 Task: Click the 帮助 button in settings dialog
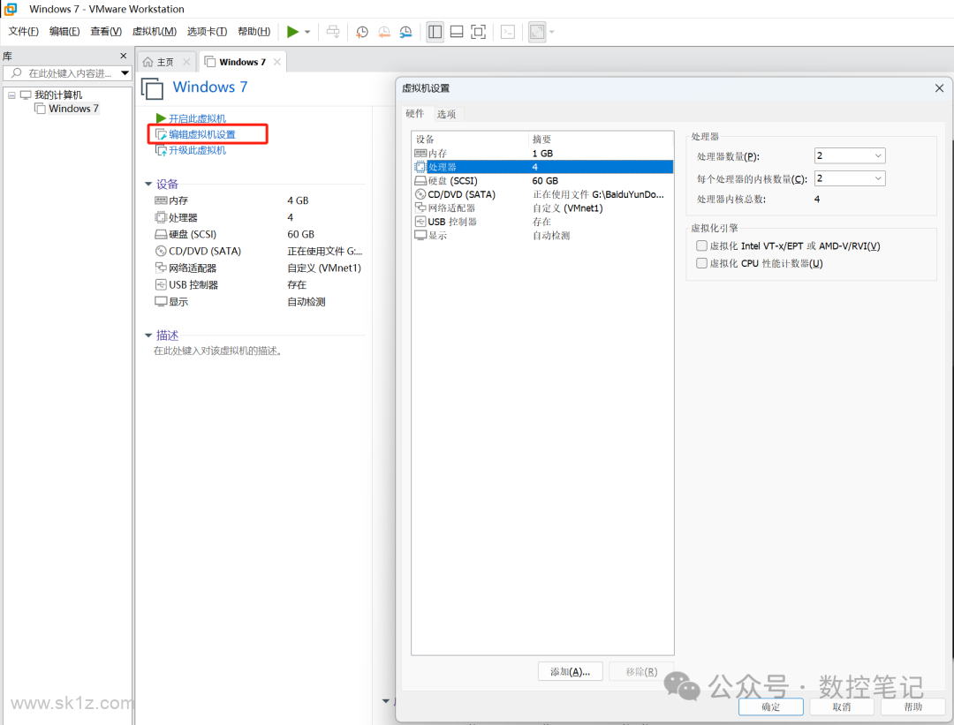pos(912,706)
